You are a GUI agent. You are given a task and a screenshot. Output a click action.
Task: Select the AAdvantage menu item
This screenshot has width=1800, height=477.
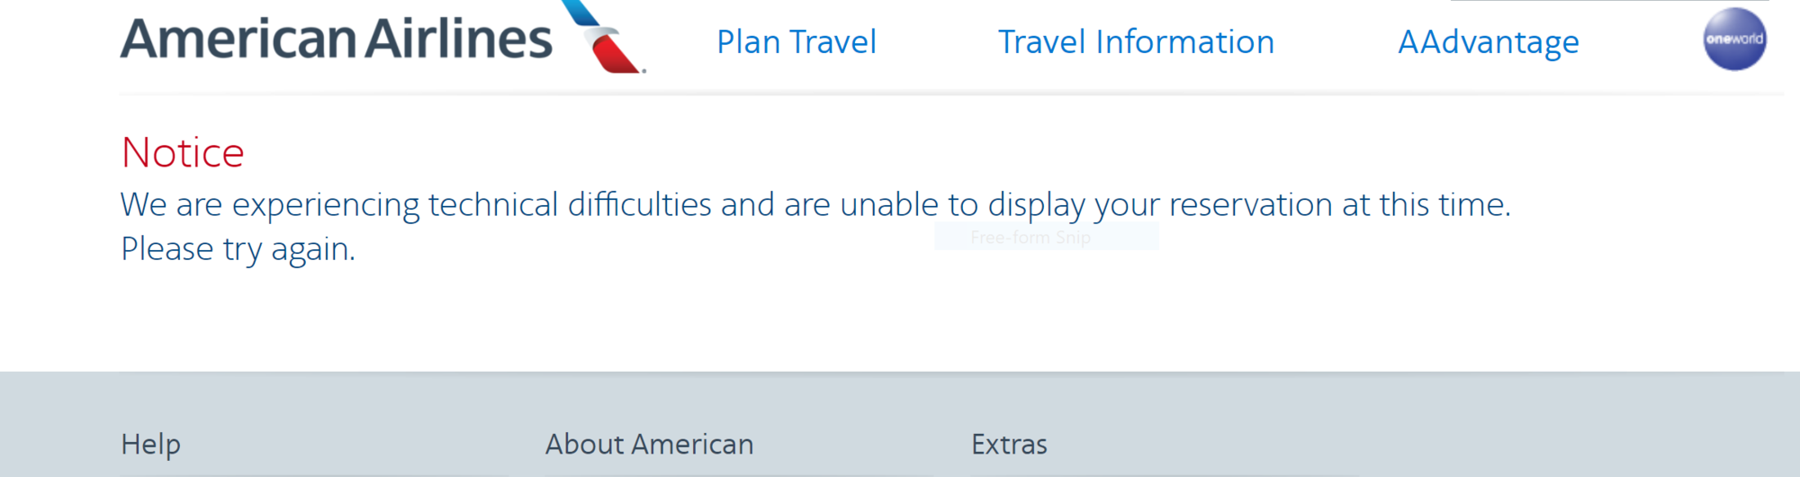click(1488, 42)
